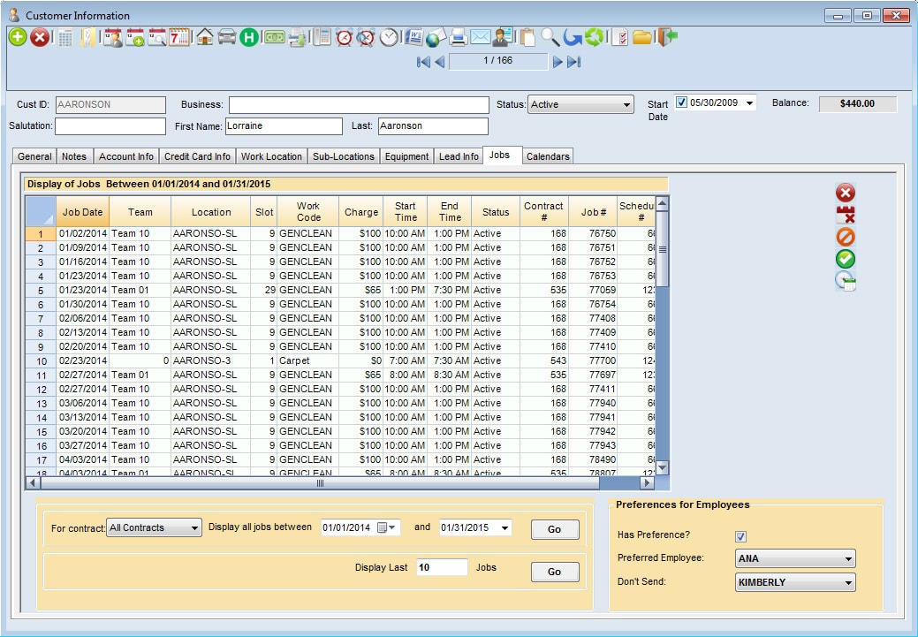918x637 pixels.
Task: Select the calendar search icon
Action: tap(157, 37)
